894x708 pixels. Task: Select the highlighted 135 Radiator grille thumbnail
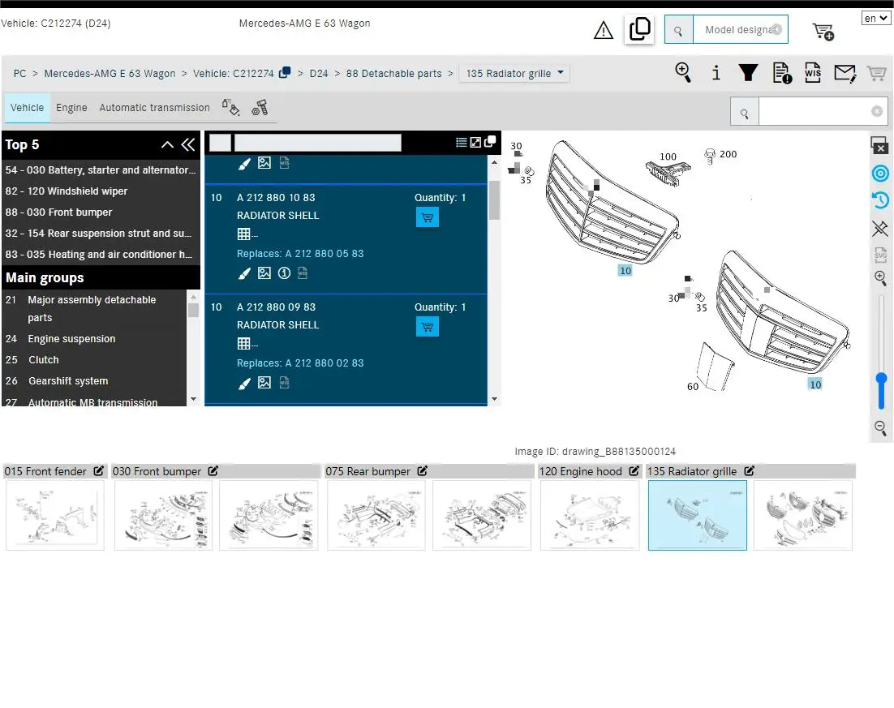click(698, 515)
